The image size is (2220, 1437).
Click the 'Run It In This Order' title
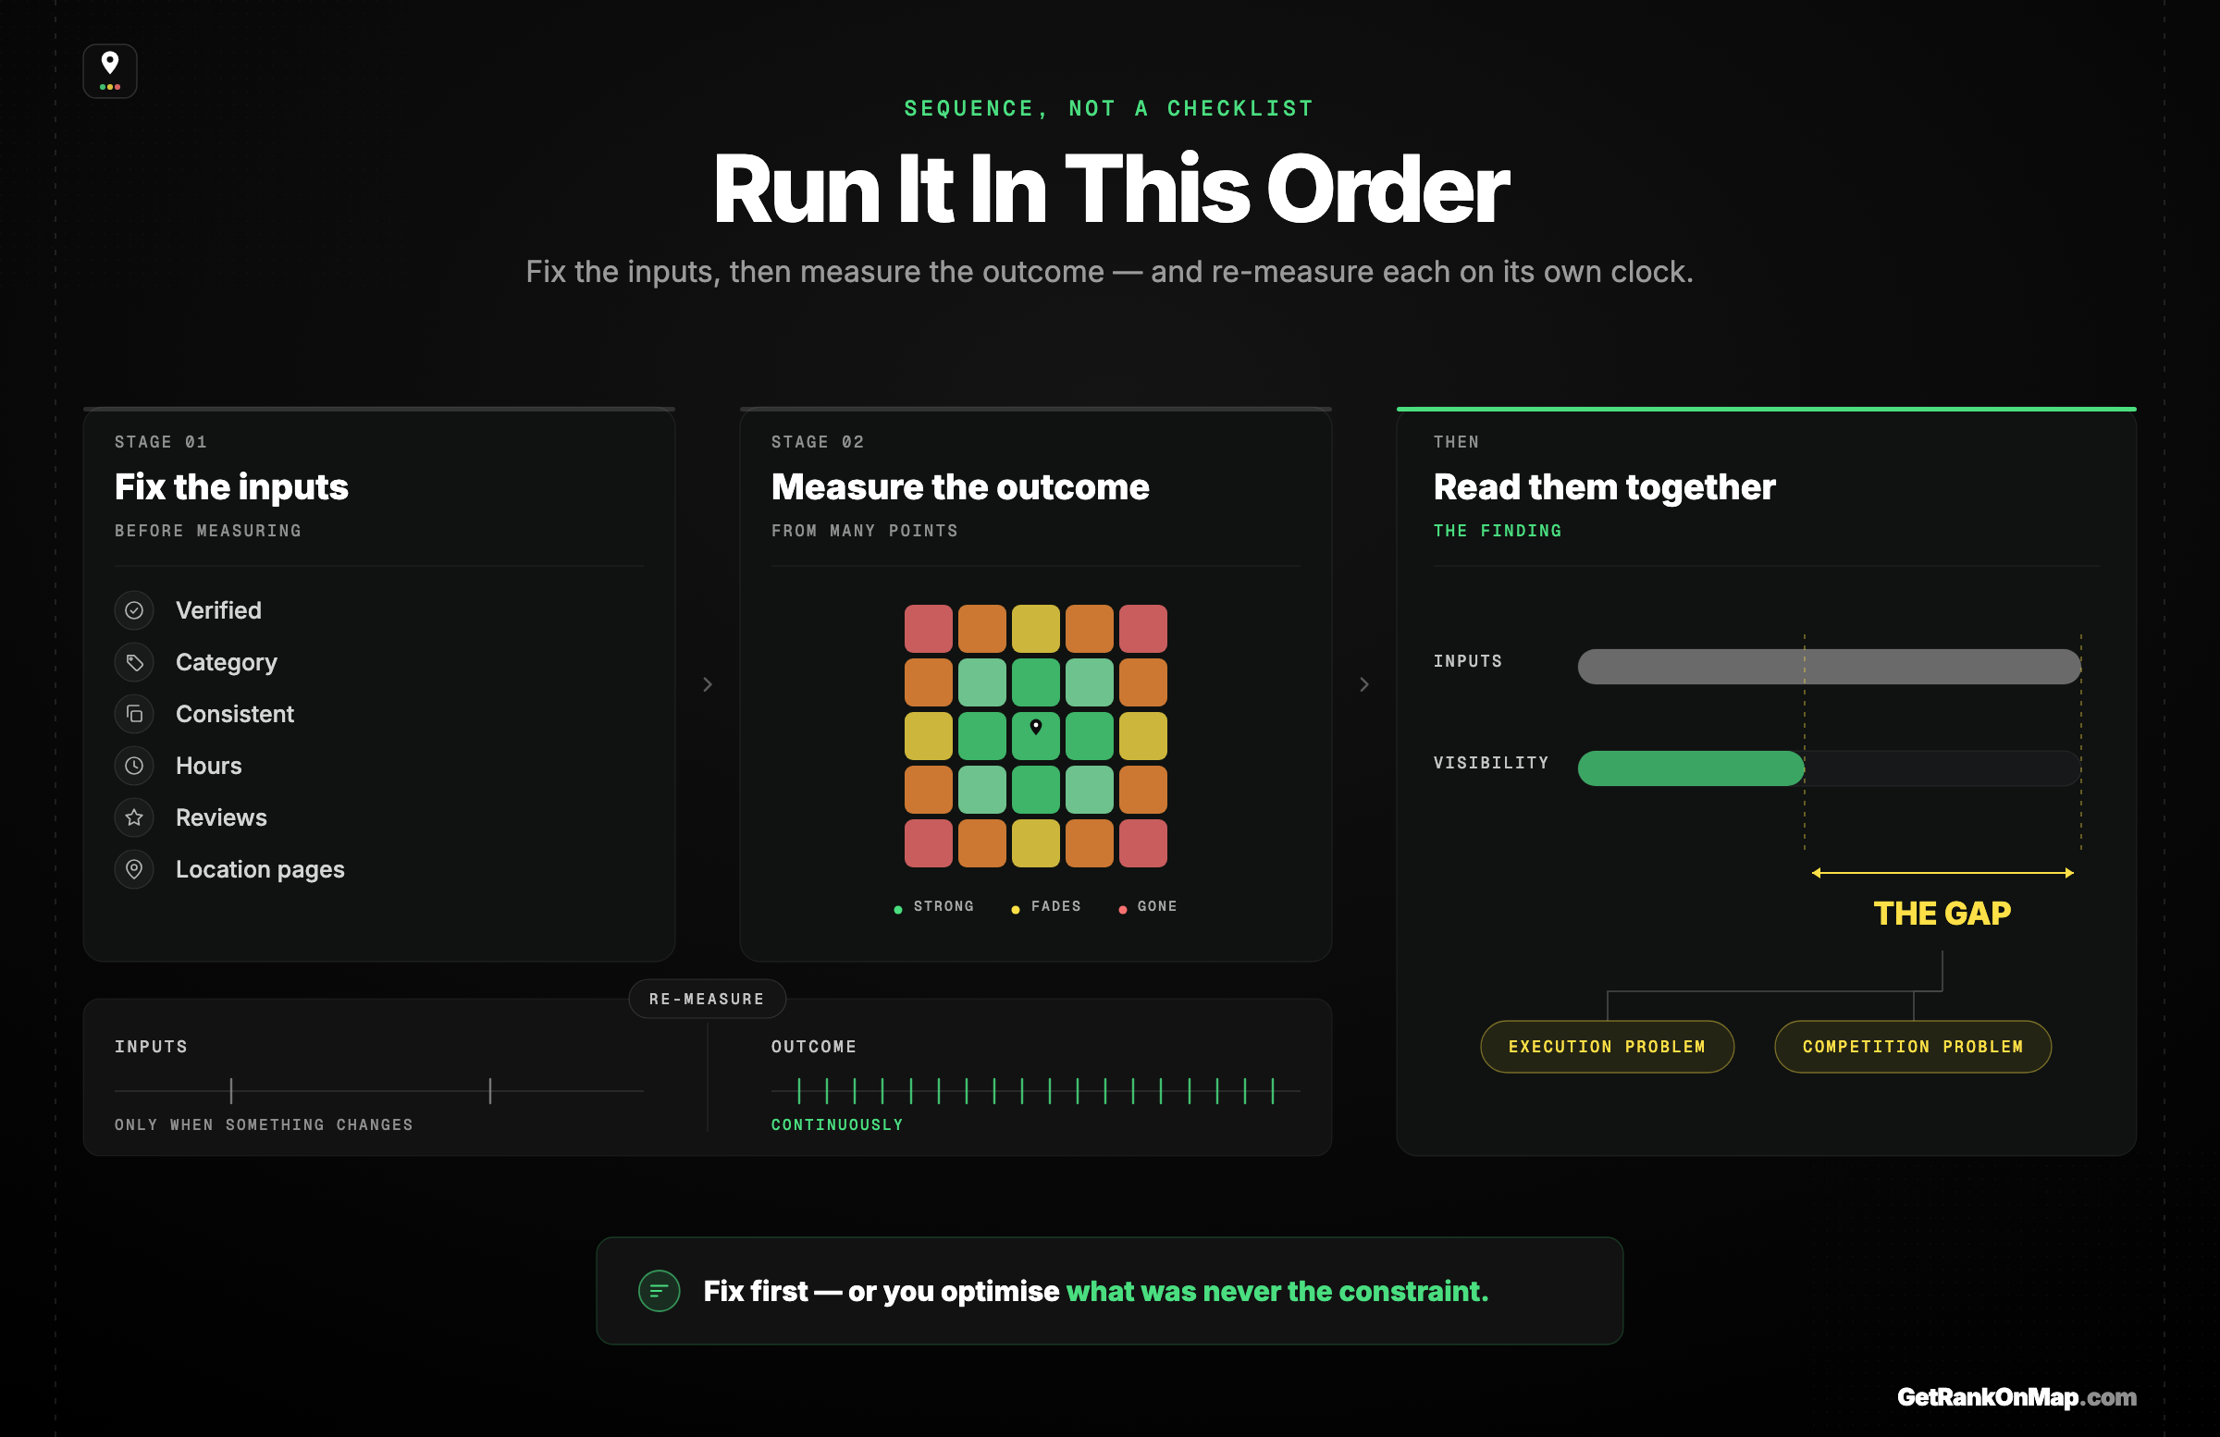(x=1110, y=190)
